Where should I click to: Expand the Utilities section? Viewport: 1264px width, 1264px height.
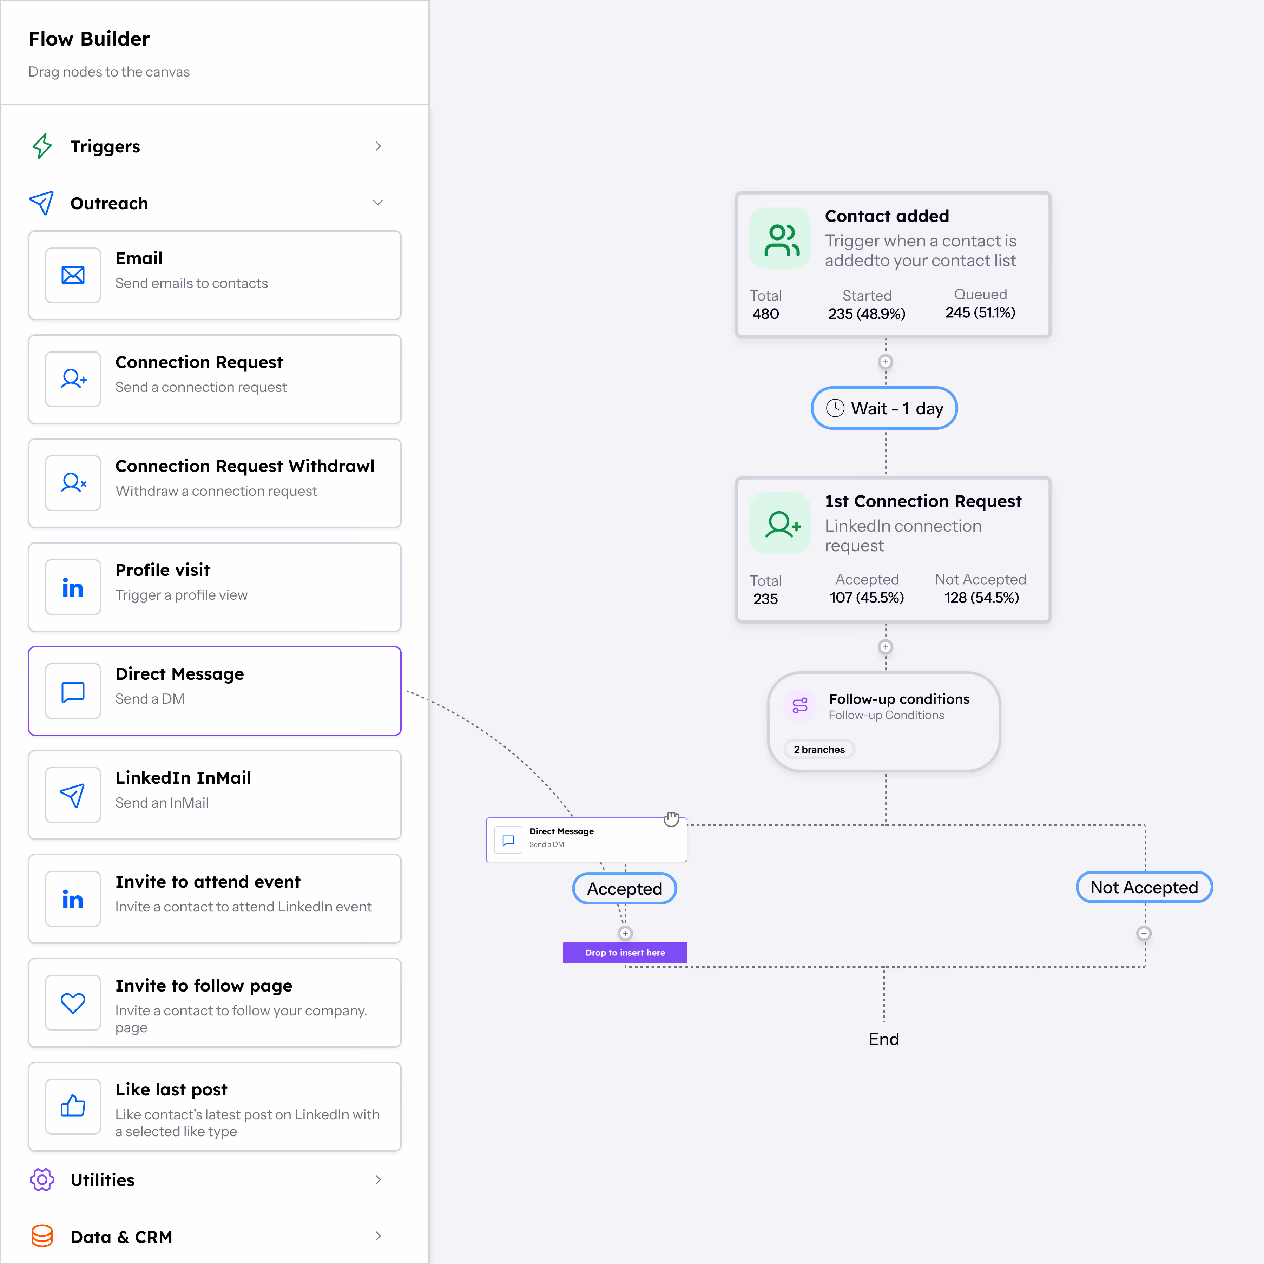click(377, 1180)
